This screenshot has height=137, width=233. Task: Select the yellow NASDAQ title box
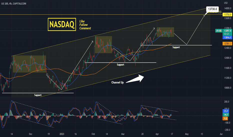coord(62,24)
